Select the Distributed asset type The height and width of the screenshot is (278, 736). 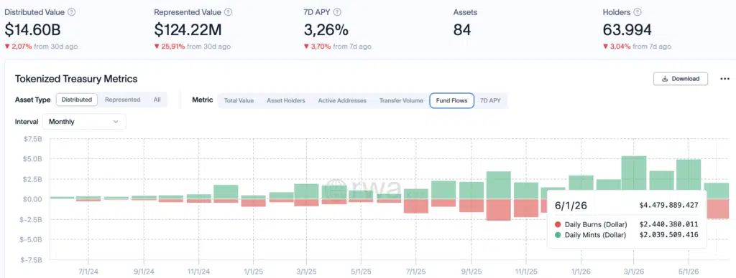pyautogui.click(x=77, y=100)
